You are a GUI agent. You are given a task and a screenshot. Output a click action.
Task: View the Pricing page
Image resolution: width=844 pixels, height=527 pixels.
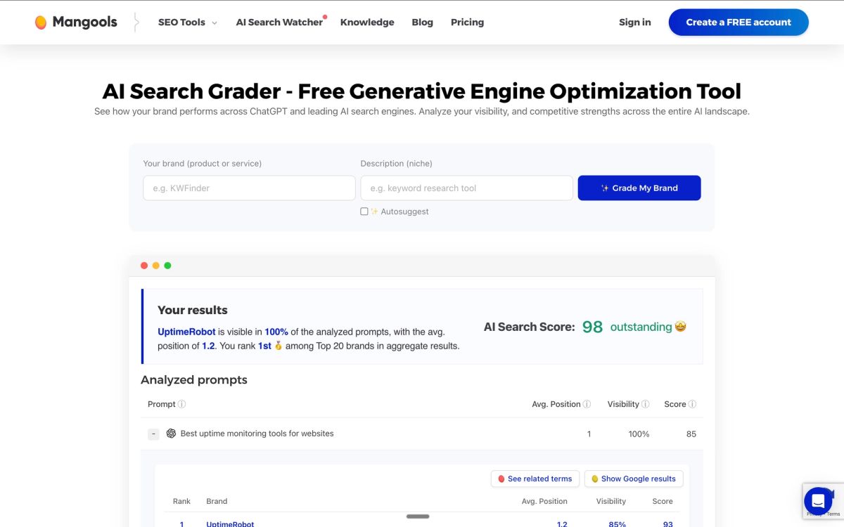[467, 22]
